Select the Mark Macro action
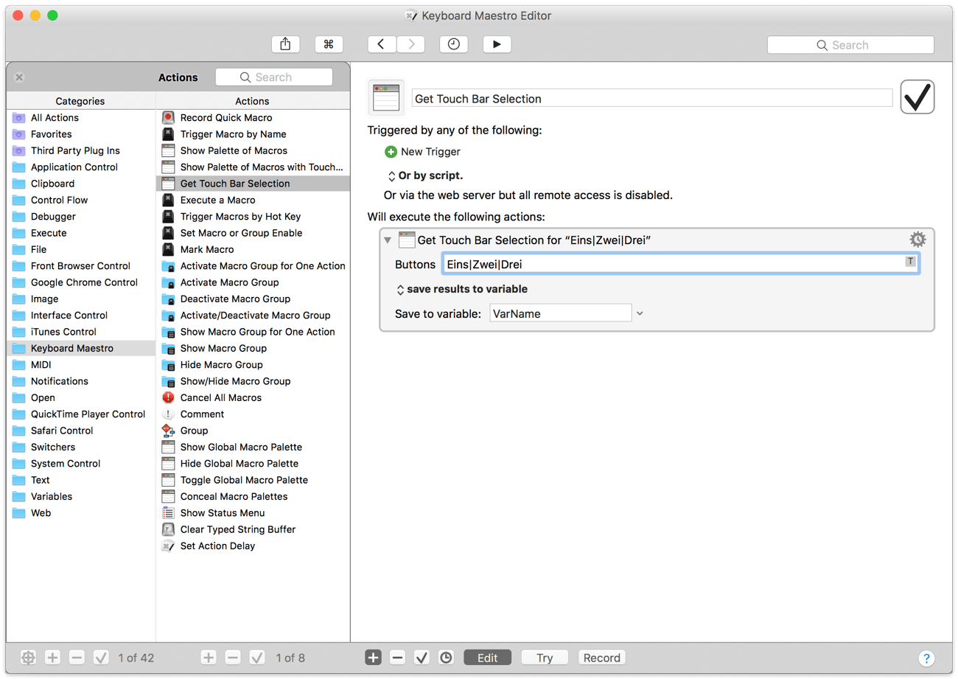 (253, 249)
